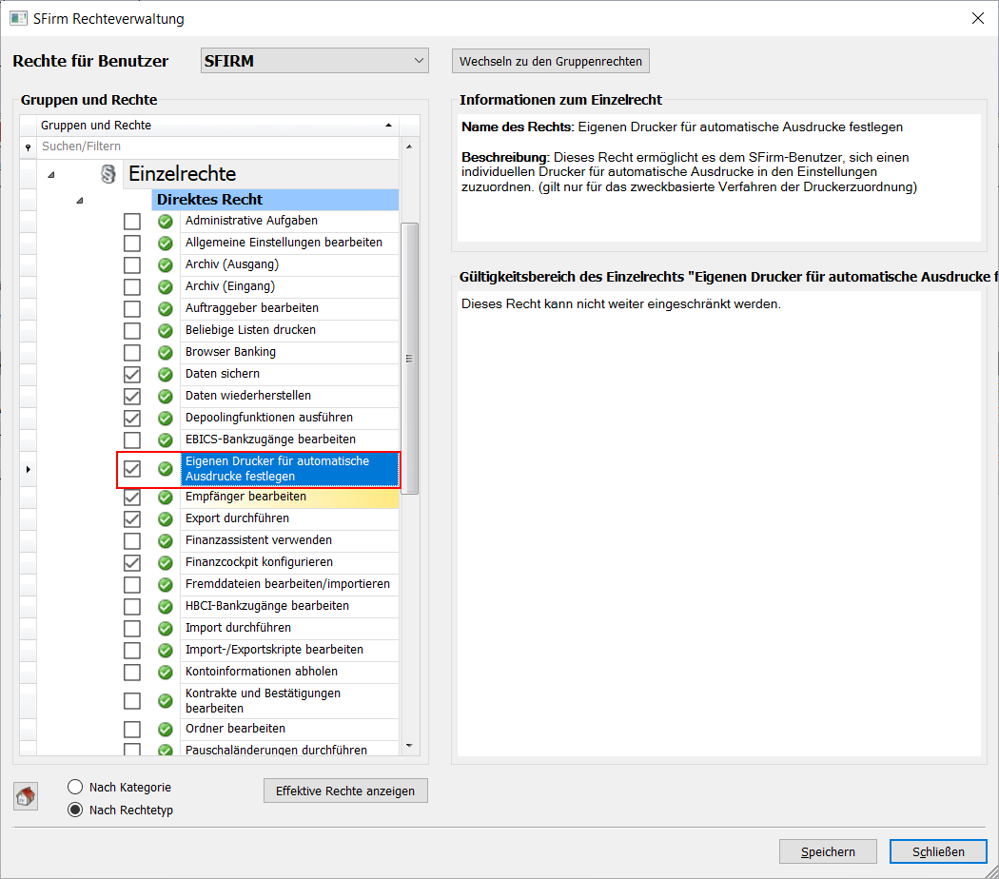This screenshot has width=999, height=879.
Task: Click the Schließen button
Action: (x=938, y=851)
